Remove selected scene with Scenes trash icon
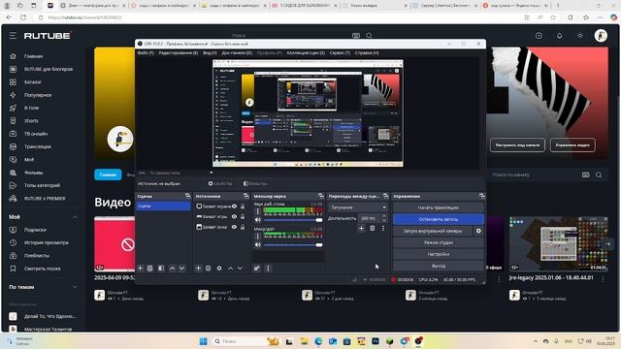621x349 pixels. [x=150, y=268]
